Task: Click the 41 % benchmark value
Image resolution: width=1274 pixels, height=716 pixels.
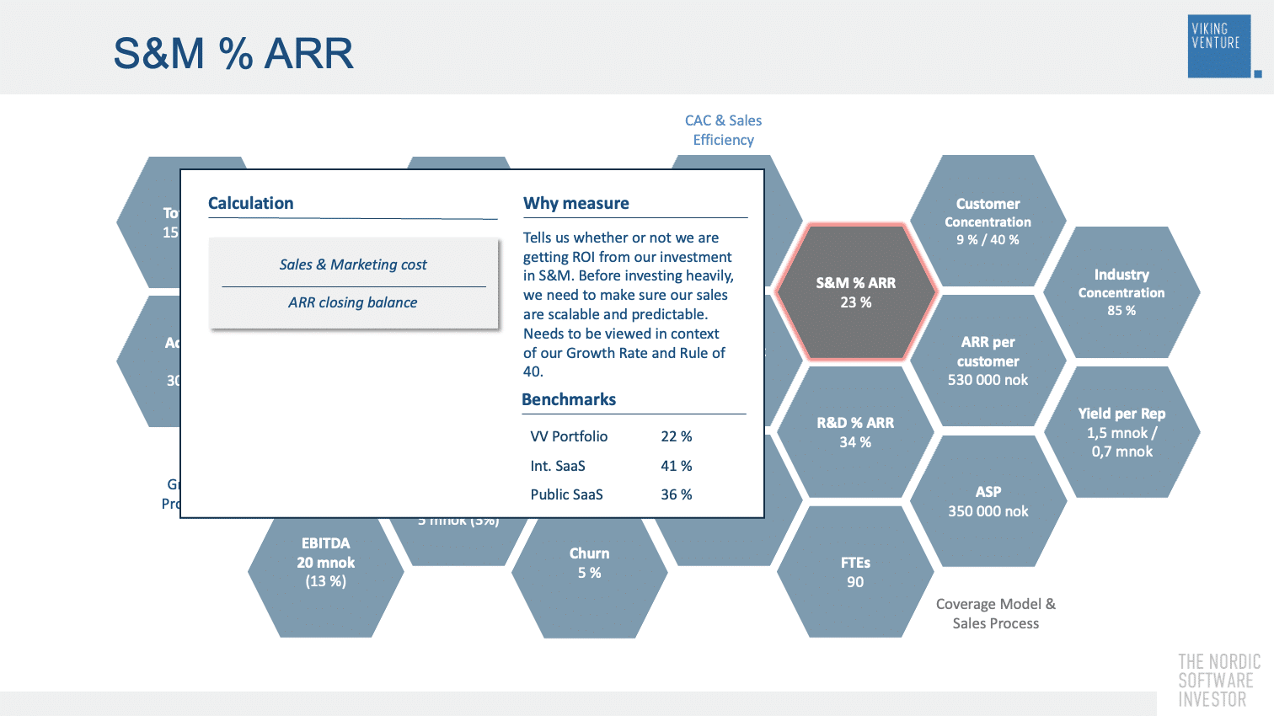Action: tap(677, 466)
